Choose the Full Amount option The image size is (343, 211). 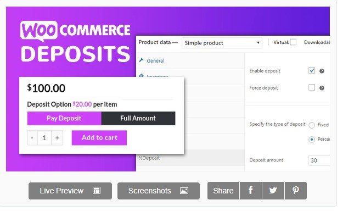point(138,118)
